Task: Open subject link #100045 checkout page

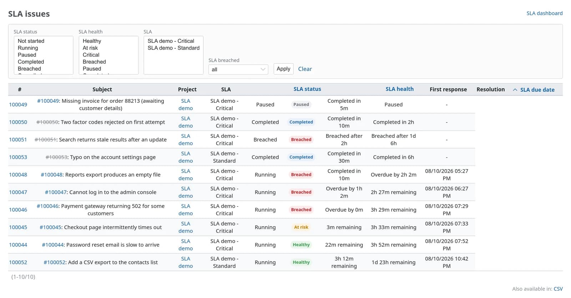Action: [50, 227]
